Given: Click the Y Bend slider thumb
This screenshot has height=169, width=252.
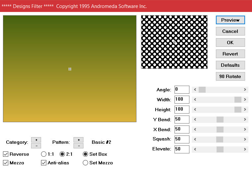Looking at the screenshot, I should [x=220, y=120].
